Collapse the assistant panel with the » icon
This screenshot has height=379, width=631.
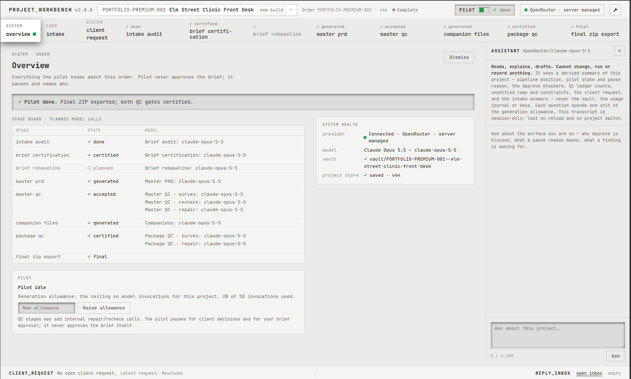pyautogui.click(x=619, y=51)
